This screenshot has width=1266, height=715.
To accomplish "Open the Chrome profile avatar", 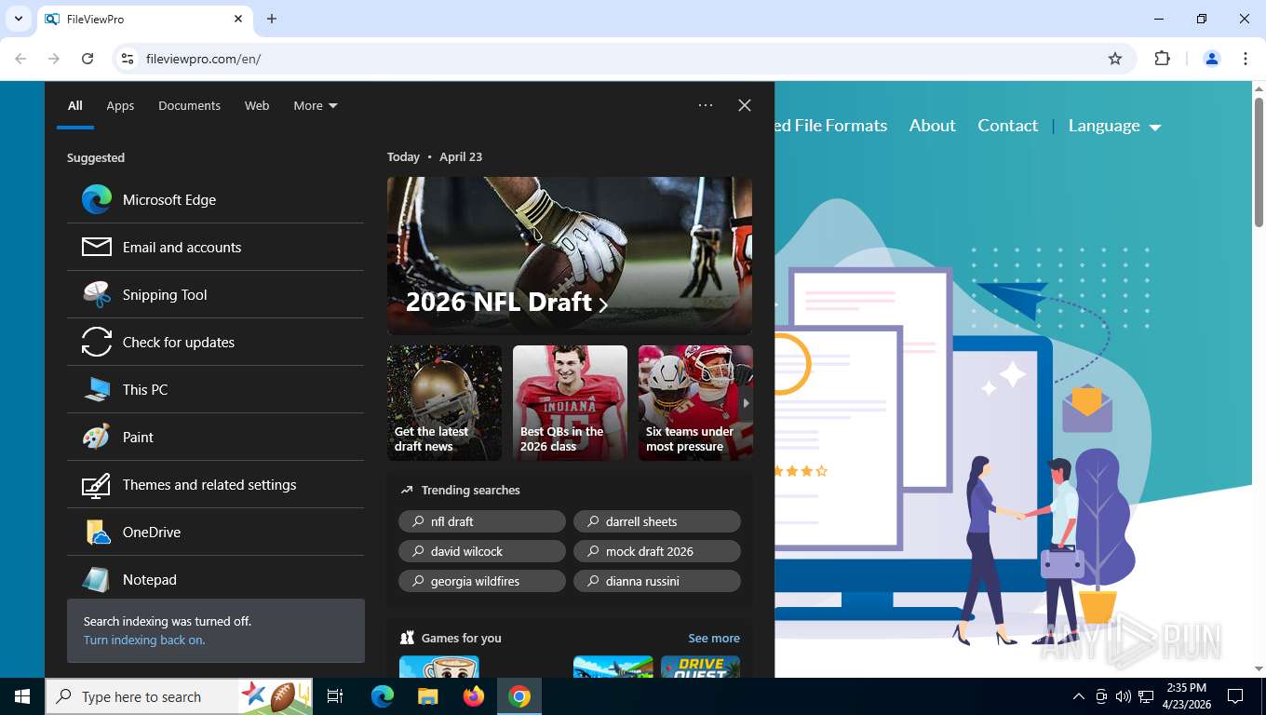I will (1212, 59).
